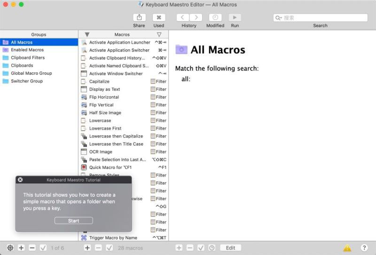Select All Macros group

pos(39,42)
